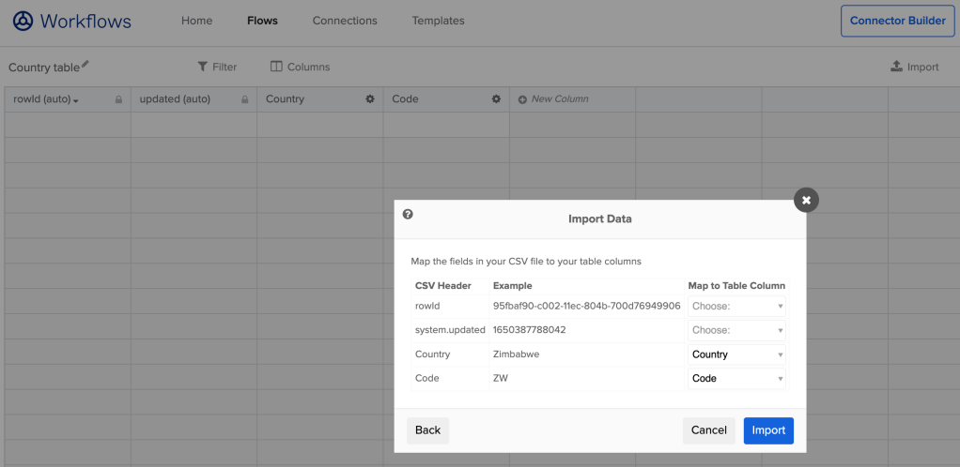Expand mapping dropdown for system.updated
960x467 pixels.
tap(736, 330)
